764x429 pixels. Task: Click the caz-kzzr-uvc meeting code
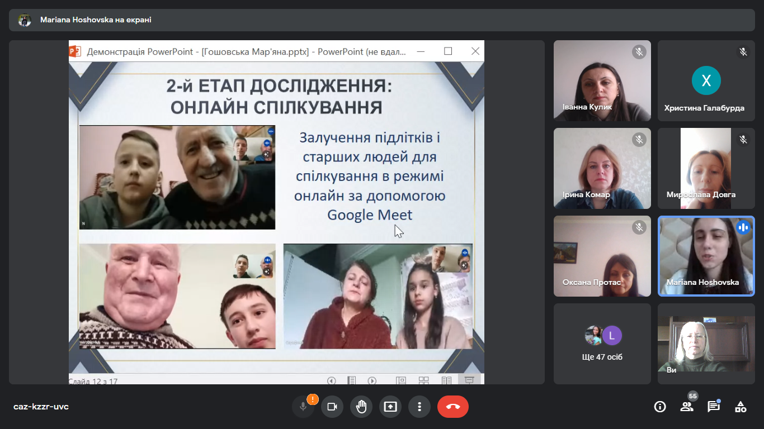tap(41, 407)
